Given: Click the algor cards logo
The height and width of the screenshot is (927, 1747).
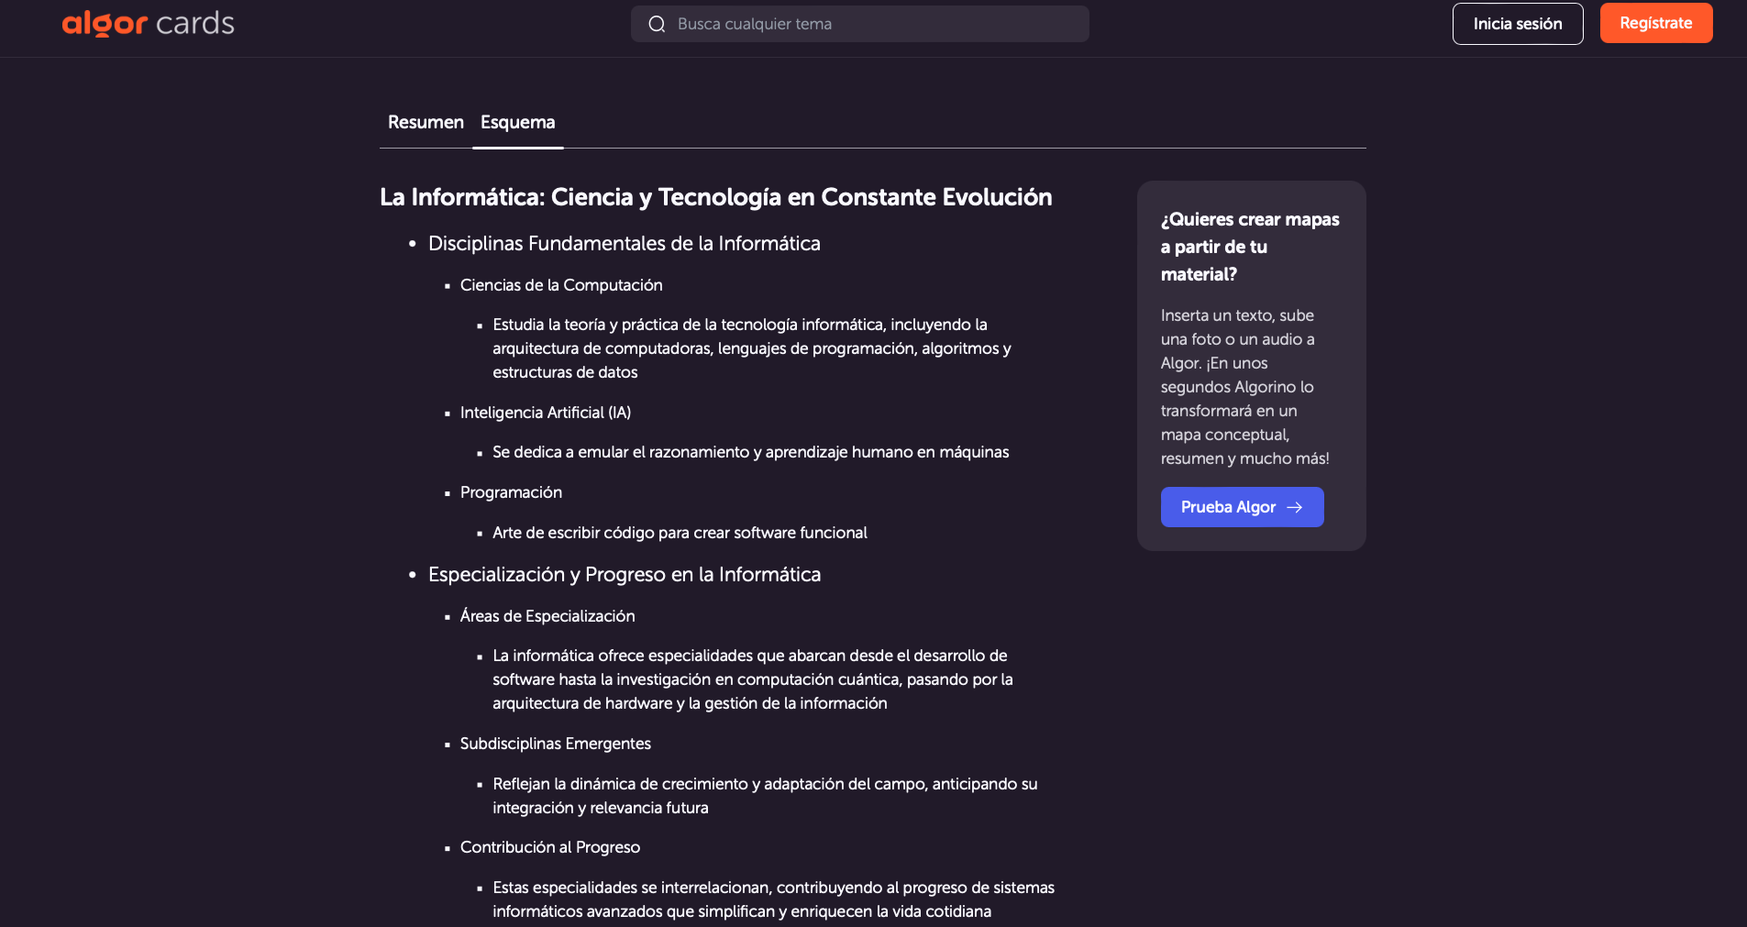Looking at the screenshot, I should [148, 24].
